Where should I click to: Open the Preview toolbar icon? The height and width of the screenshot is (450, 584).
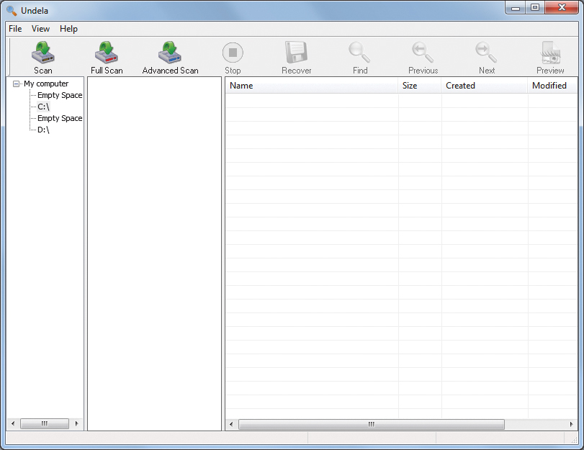(x=550, y=53)
